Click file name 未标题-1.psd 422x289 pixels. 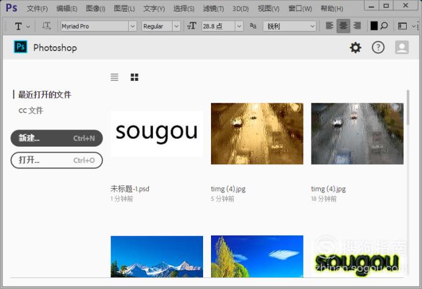point(130,189)
